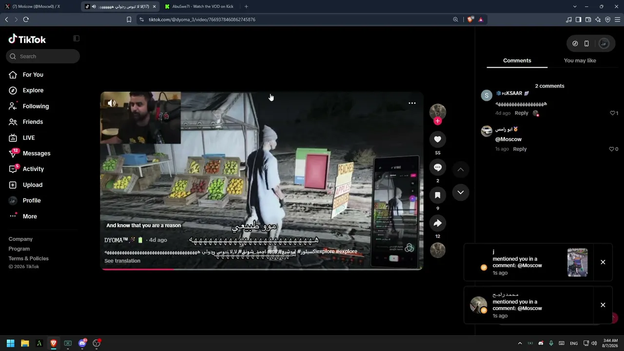This screenshot has height=351, width=624.
Task: Click the Get app phone icon
Action: click(x=586, y=43)
